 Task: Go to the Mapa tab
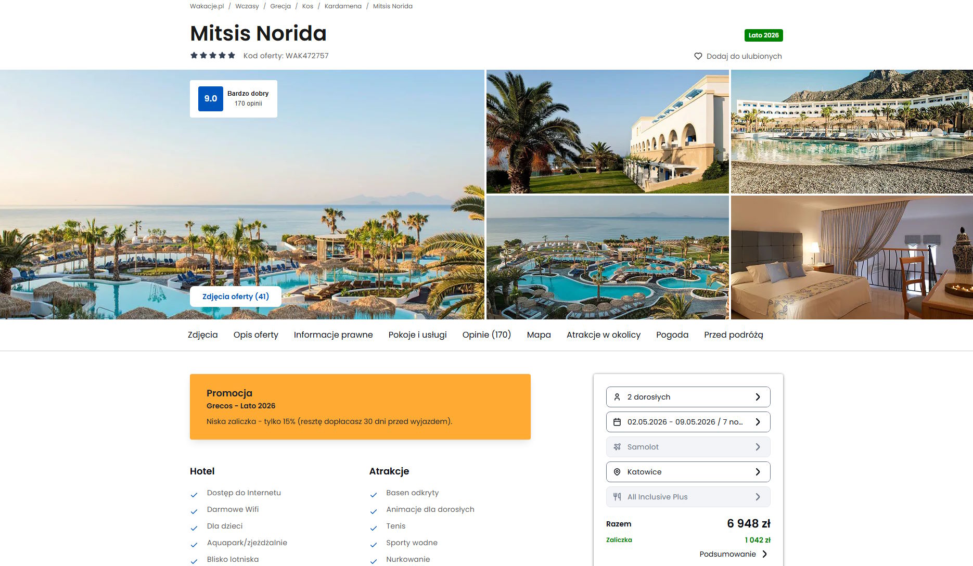[x=539, y=335]
